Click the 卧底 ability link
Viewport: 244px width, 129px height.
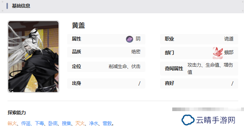(x=53, y=123)
